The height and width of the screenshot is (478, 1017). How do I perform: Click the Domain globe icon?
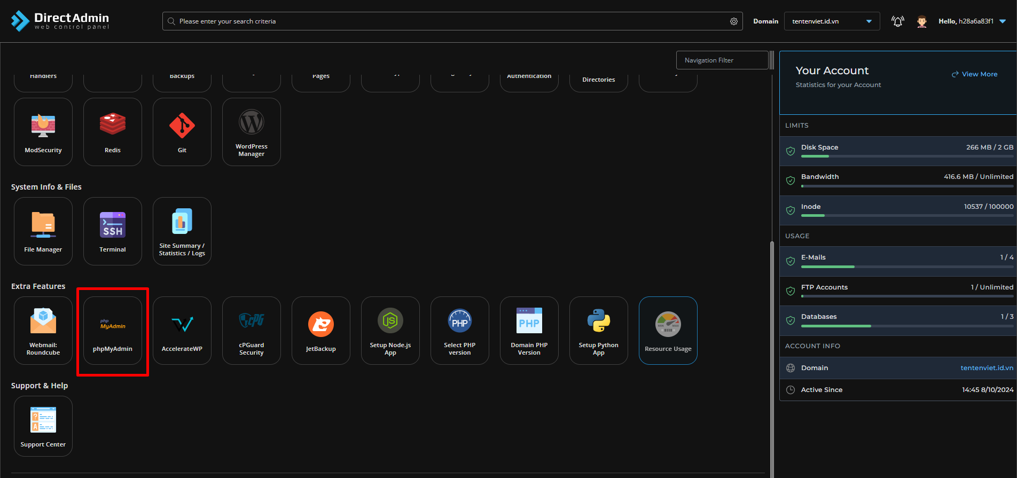[791, 368]
